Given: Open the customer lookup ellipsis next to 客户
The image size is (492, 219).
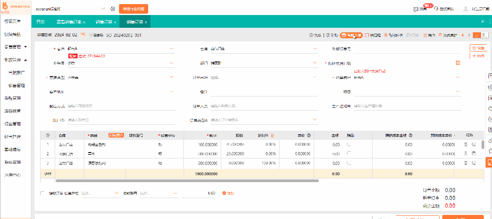Looking at the screenshot, I should click(x=171, y=49).
